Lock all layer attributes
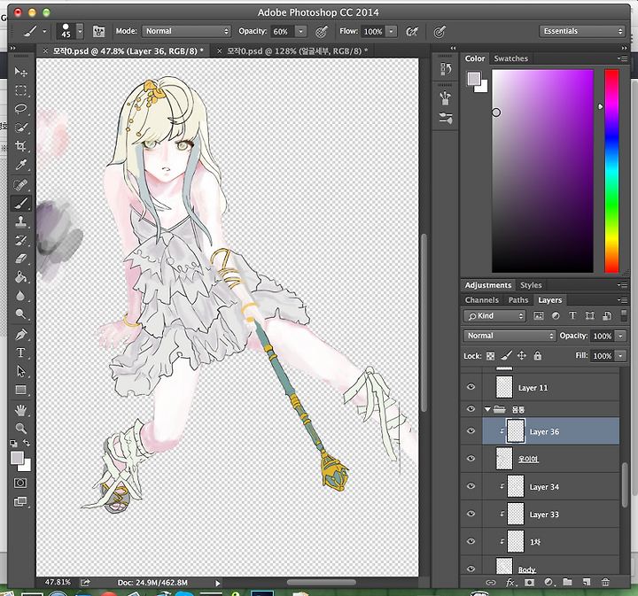The width and height of the screenshot is (638, 596). tap(538, 356)
